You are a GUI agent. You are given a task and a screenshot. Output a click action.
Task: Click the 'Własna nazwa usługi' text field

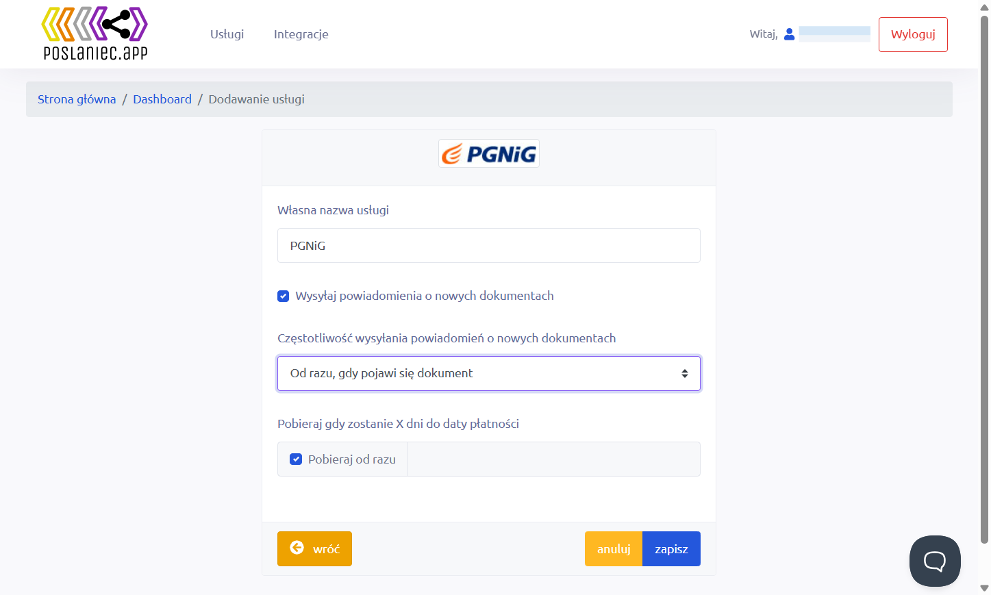pyautogui.click(x=489, y=246)
